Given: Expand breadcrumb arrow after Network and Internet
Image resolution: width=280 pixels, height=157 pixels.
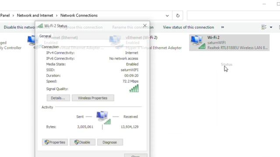Looking at the screenshot, I should [56, 16].
